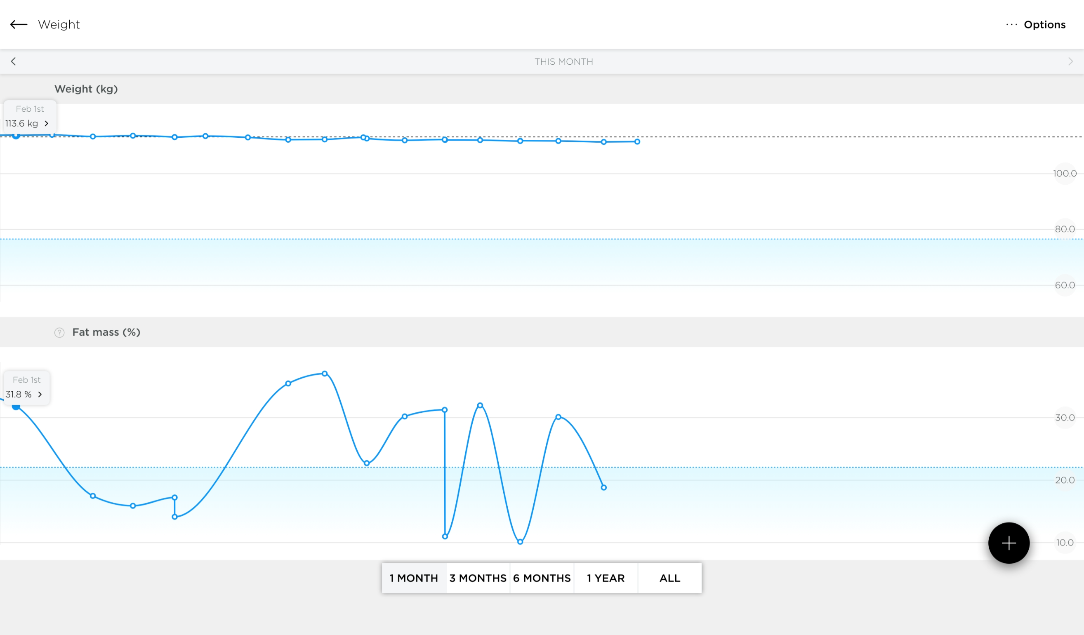Open the Options menu
1084x635 pixels.
tap(1044, 24)
